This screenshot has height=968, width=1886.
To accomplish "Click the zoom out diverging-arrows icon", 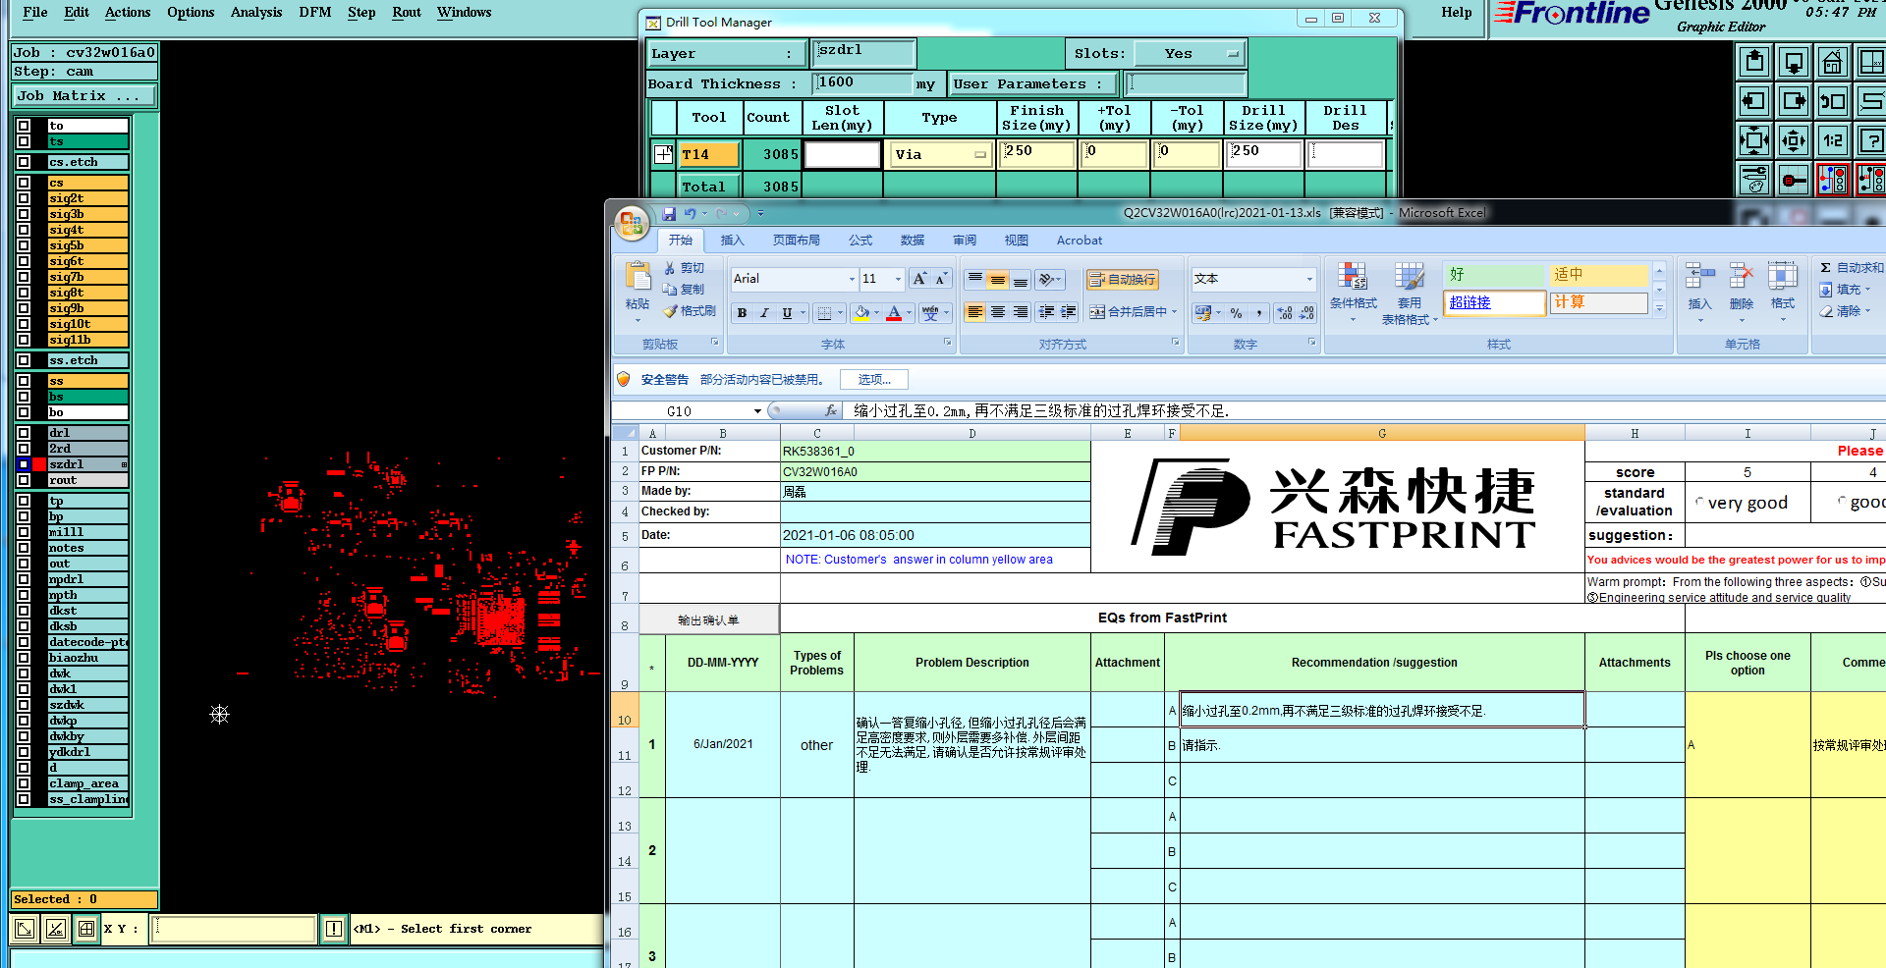I will (x=1794, y=140).
